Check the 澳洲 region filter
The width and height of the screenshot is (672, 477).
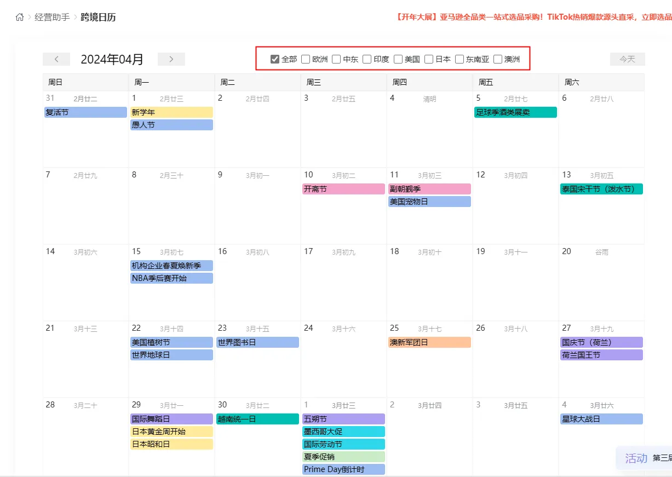[x=498, y=59]
